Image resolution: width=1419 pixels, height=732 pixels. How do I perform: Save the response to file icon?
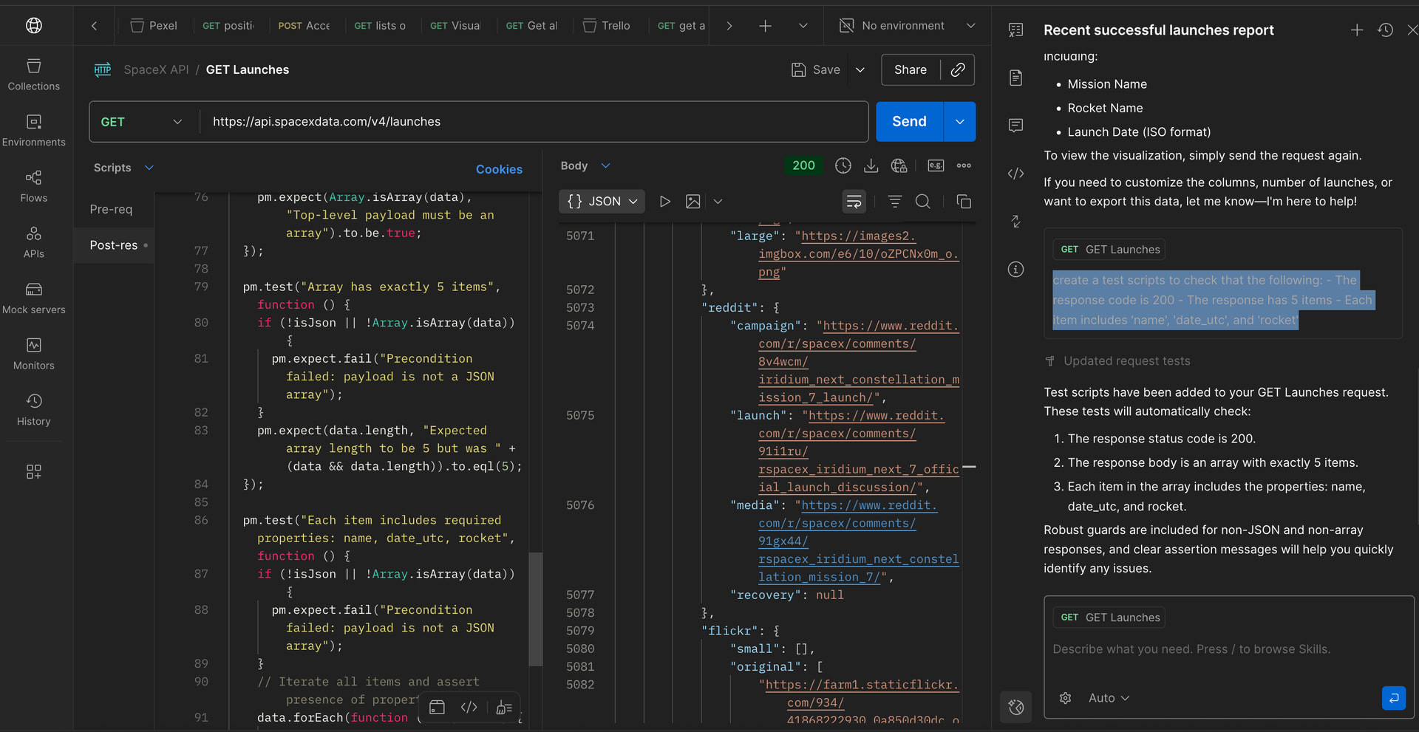coord(871,165)
